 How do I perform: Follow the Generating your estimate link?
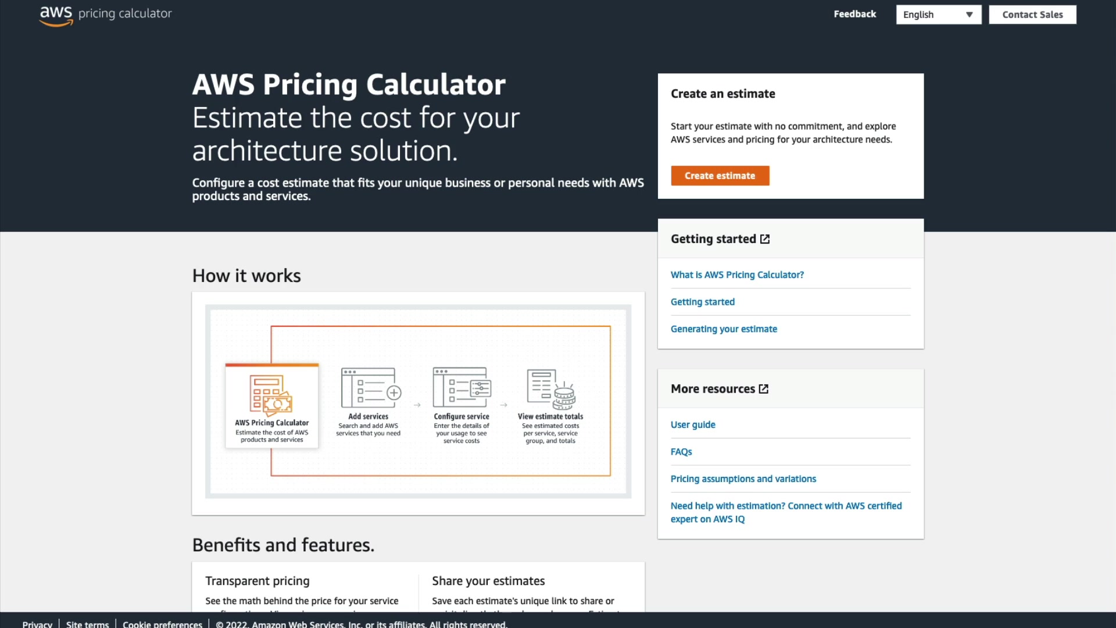tap(724, 329)
